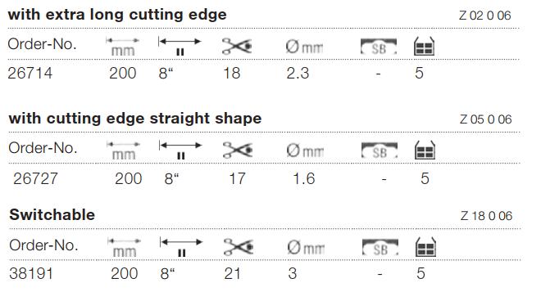Click the Switchable section heading
This screenshot has width=541, height=301.
point(52,214)
